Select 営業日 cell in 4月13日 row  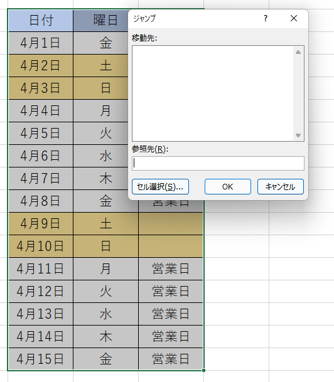171,314
